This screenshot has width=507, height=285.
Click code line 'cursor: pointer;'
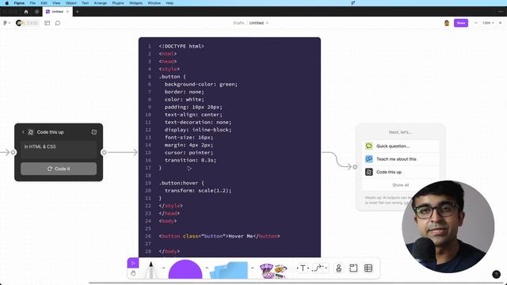(189, 153)
